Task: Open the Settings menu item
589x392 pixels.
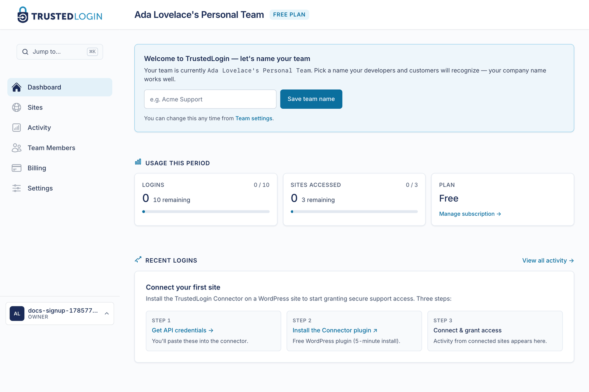Action: tap(60, 188)
